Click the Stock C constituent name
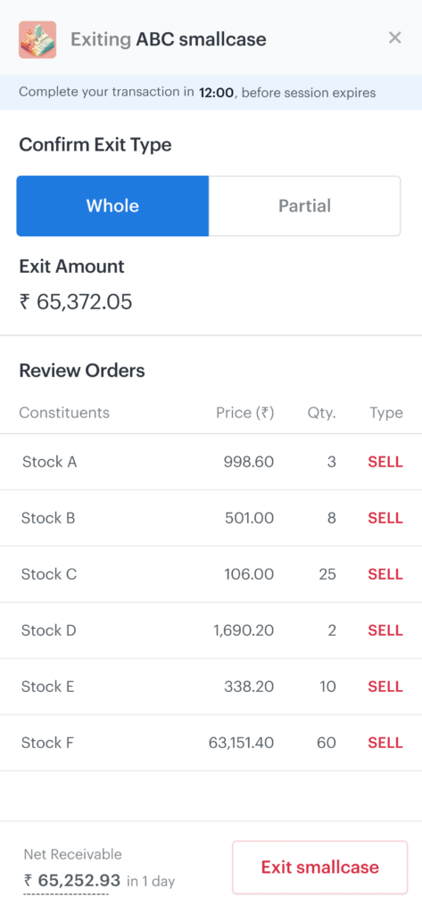This screenshot has height=913, width=422. (x=49, y=574)
